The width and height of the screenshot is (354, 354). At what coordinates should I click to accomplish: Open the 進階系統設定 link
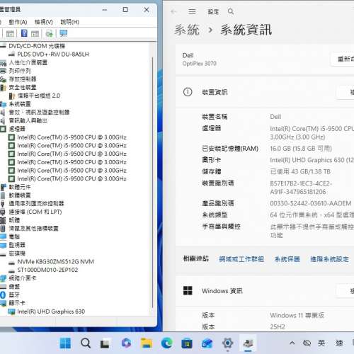coord(329,259)
